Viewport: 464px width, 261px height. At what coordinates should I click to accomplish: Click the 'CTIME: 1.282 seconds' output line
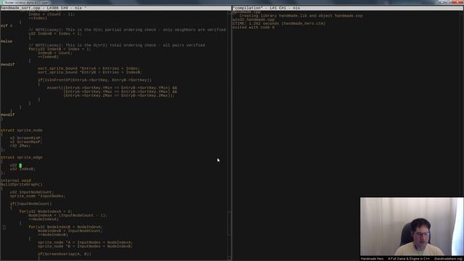click(279, 23)
